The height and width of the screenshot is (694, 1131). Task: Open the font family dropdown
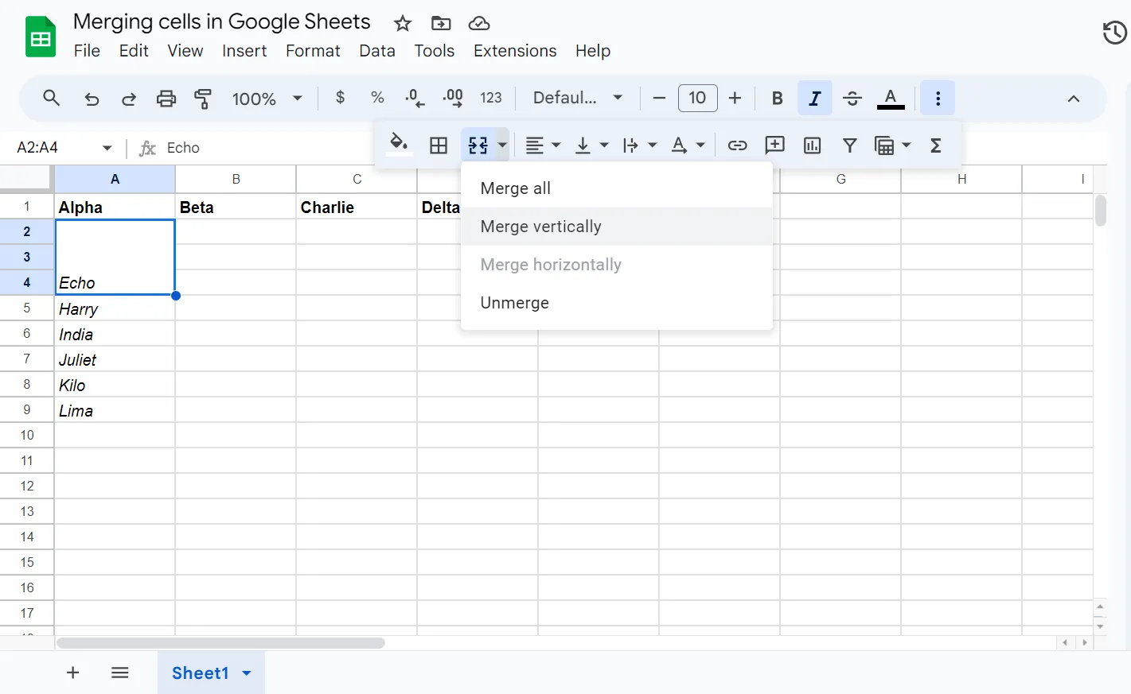(x=578, y=98)
